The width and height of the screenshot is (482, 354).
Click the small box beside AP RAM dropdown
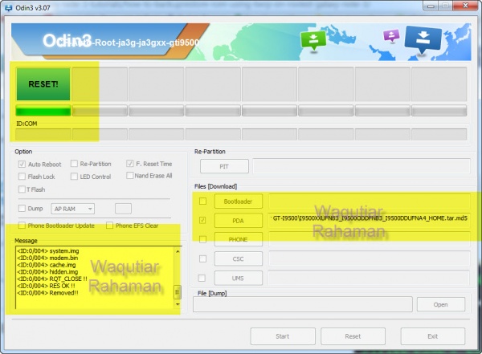[x=123, y=209]
